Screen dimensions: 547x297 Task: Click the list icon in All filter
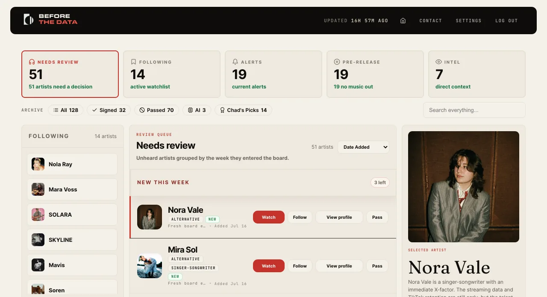click(x=56, y=110)
